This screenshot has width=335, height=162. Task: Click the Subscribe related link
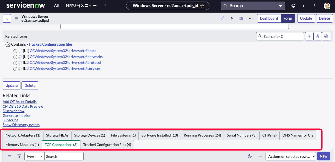10,120
